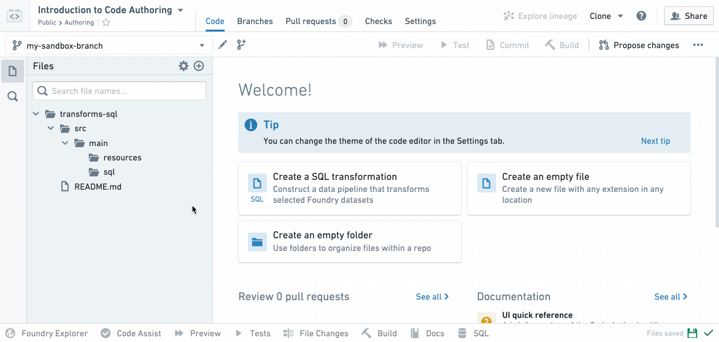Star the repository as a favorite
Viewport: 719px width, 342px height.
coord(106,22)
